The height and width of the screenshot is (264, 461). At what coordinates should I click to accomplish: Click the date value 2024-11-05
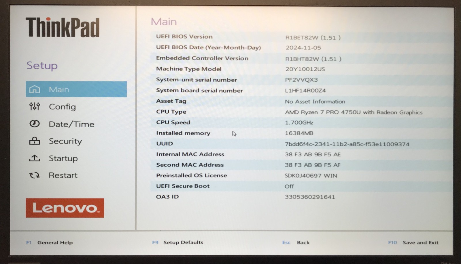pos(303,48)
